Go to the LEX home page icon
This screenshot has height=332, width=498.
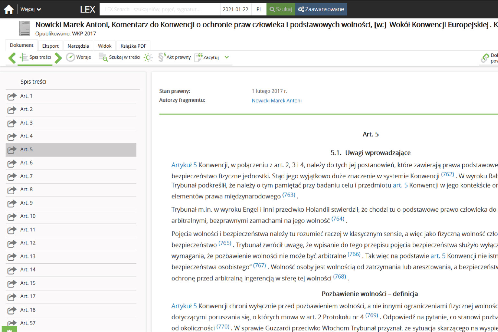point(9,9)
